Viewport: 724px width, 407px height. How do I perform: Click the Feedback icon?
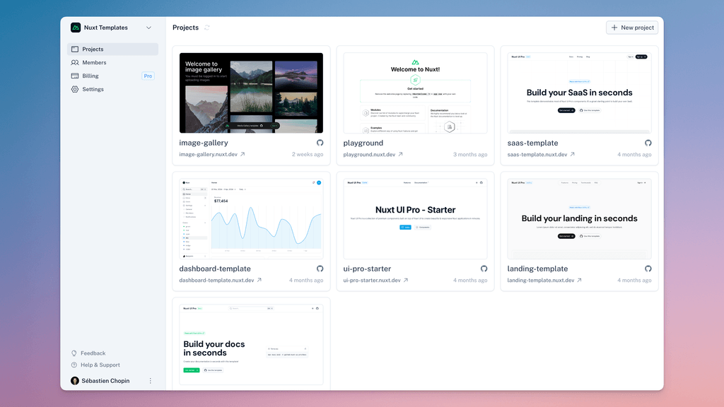tap(74, 353)
